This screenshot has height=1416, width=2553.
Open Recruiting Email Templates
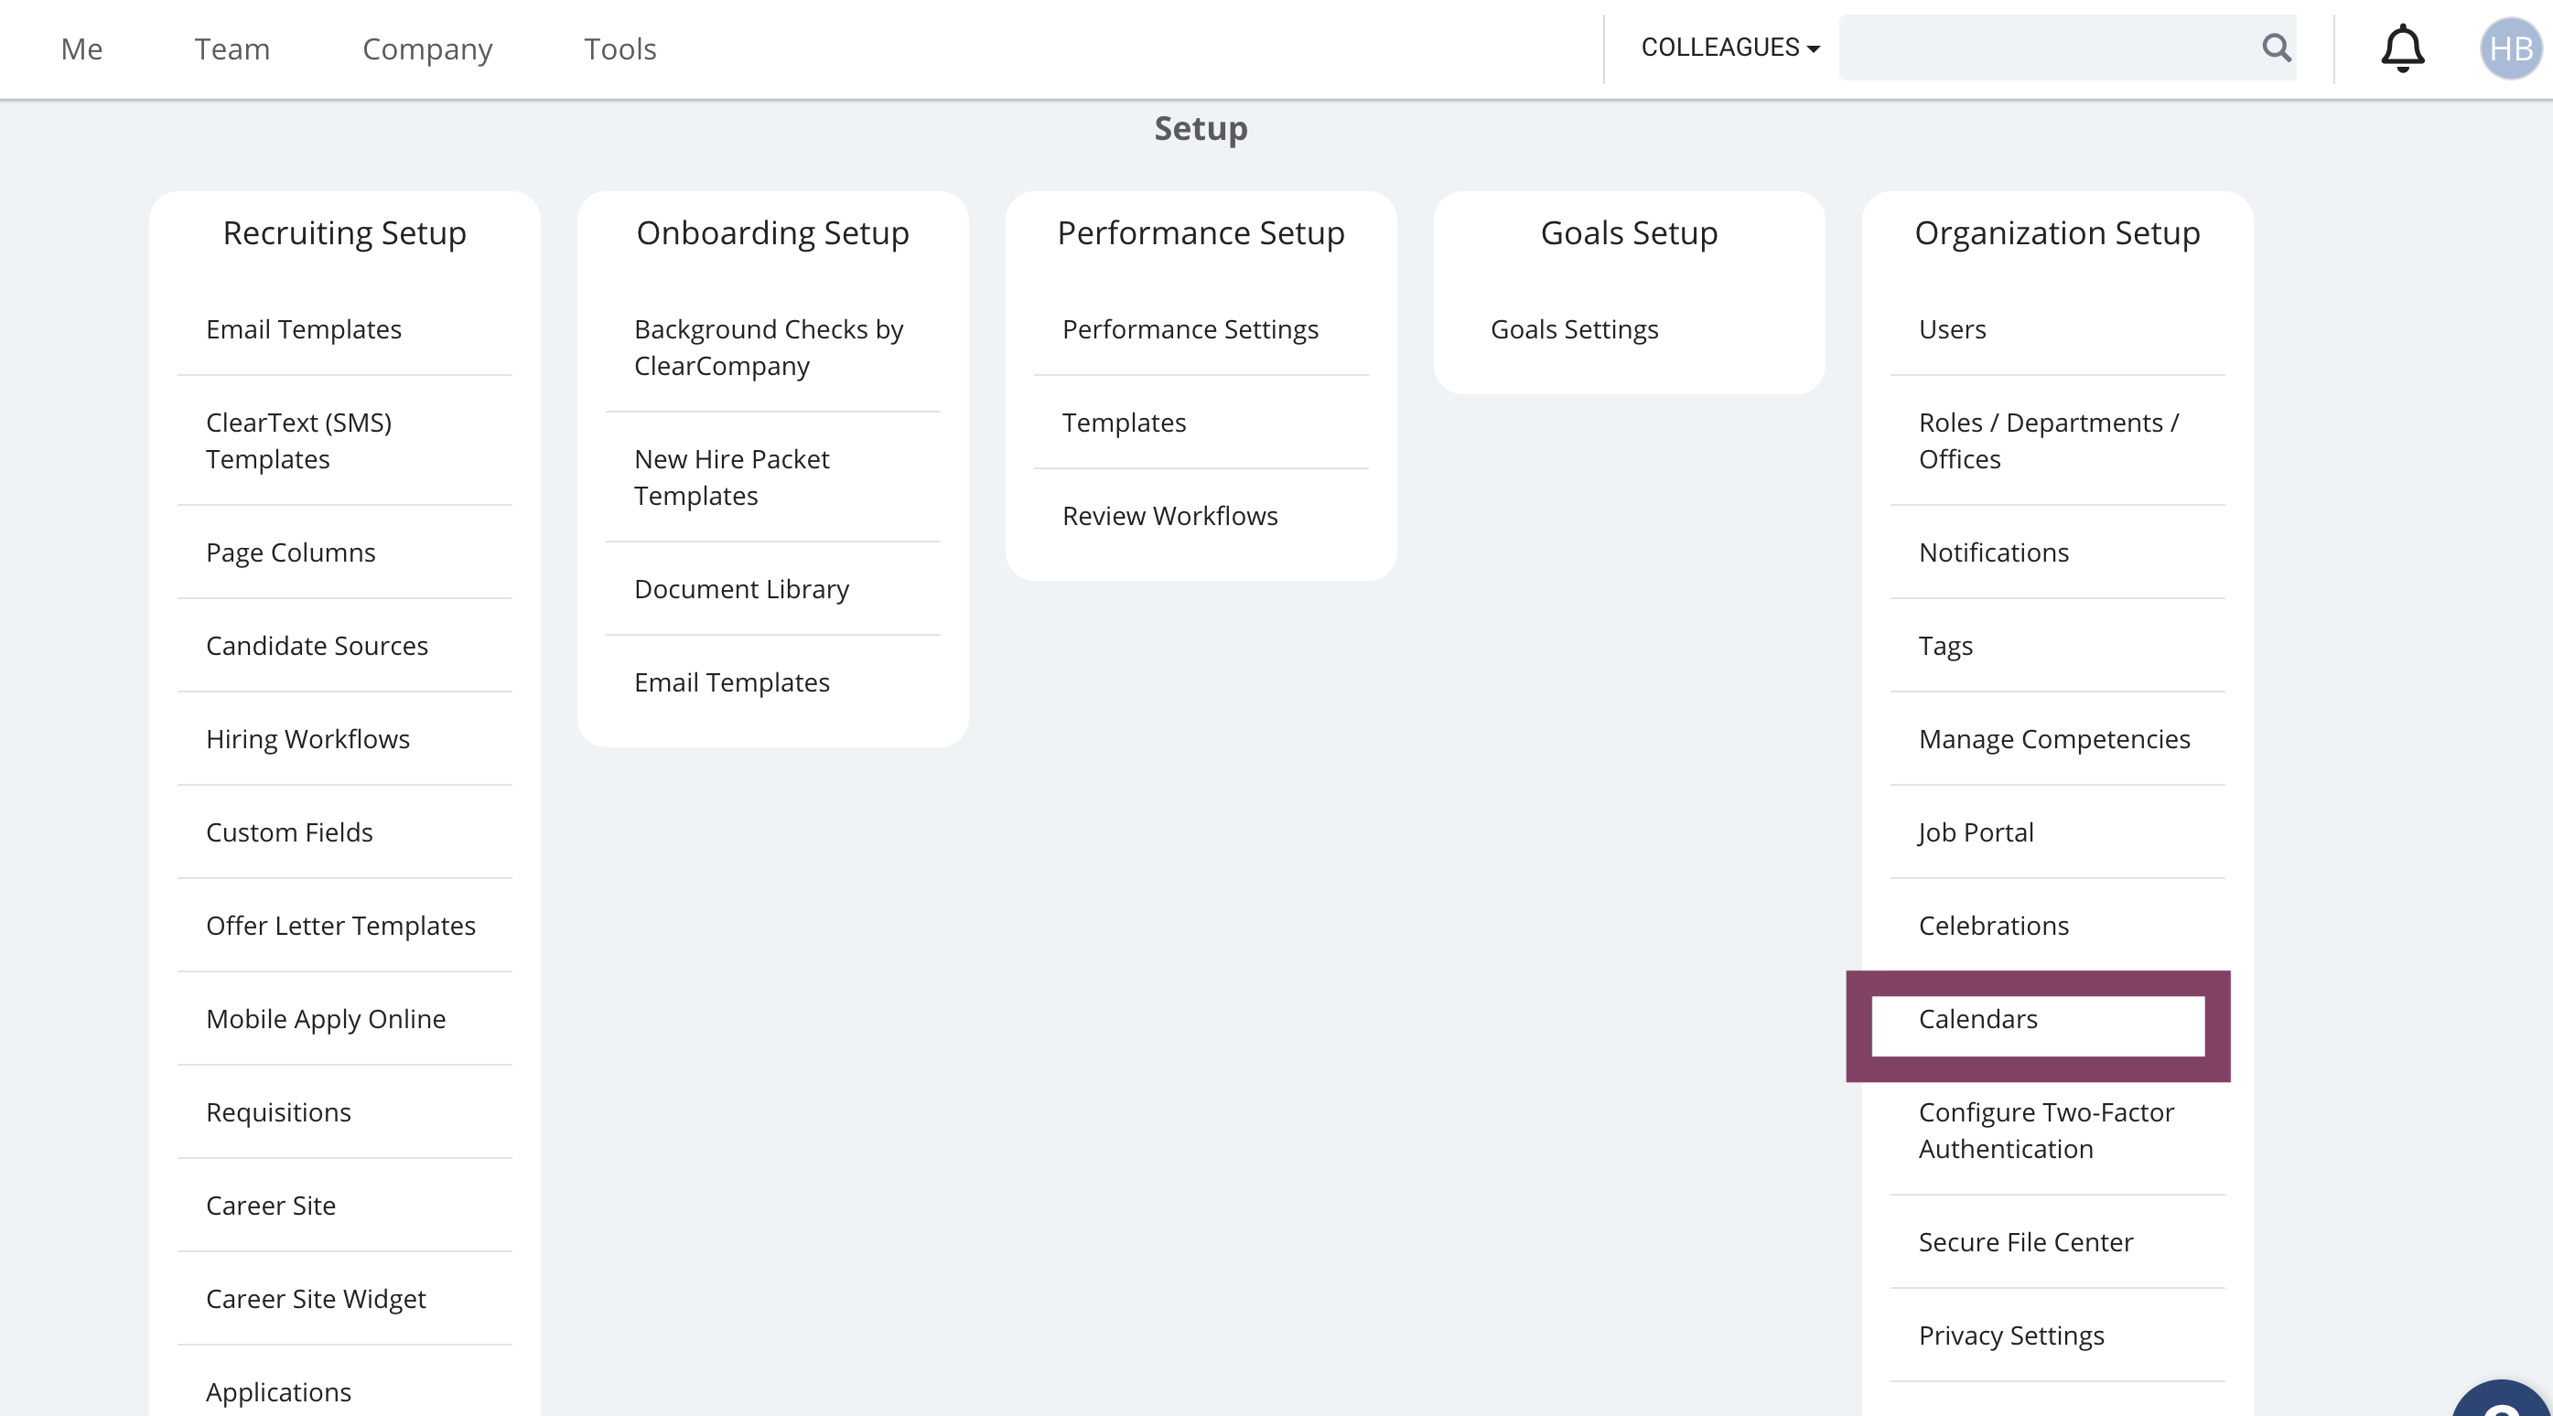(303, 329)
